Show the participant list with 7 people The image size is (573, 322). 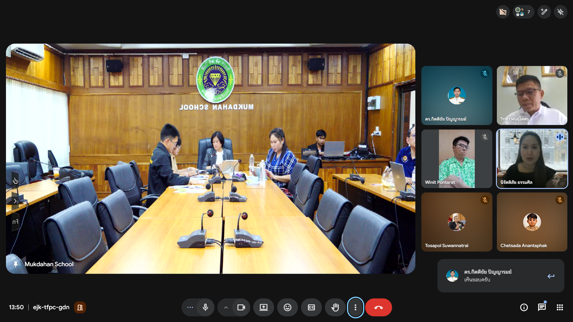pos(523,12)
